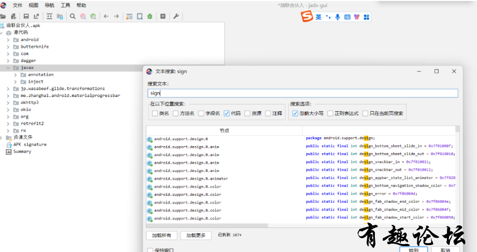
Task: Click the Sogou input S logo
Action: tap(307, 16)
